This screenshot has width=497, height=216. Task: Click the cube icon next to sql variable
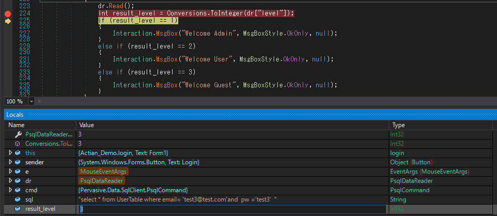click(18, 199)
